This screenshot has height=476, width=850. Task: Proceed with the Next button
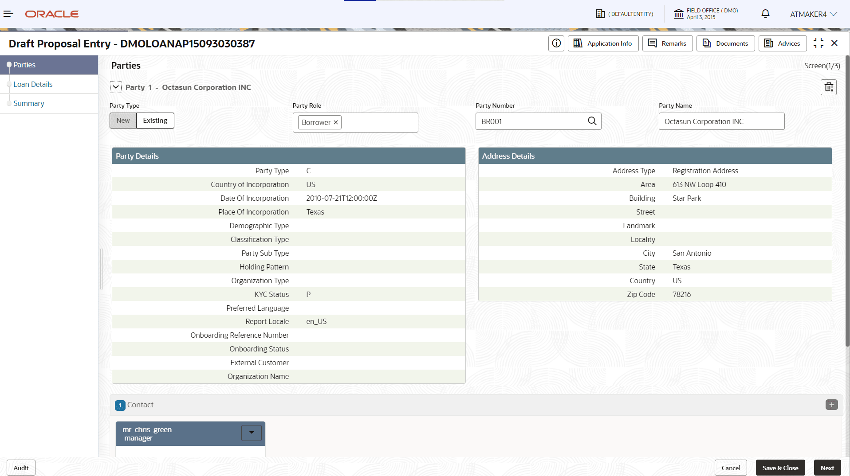827,468
